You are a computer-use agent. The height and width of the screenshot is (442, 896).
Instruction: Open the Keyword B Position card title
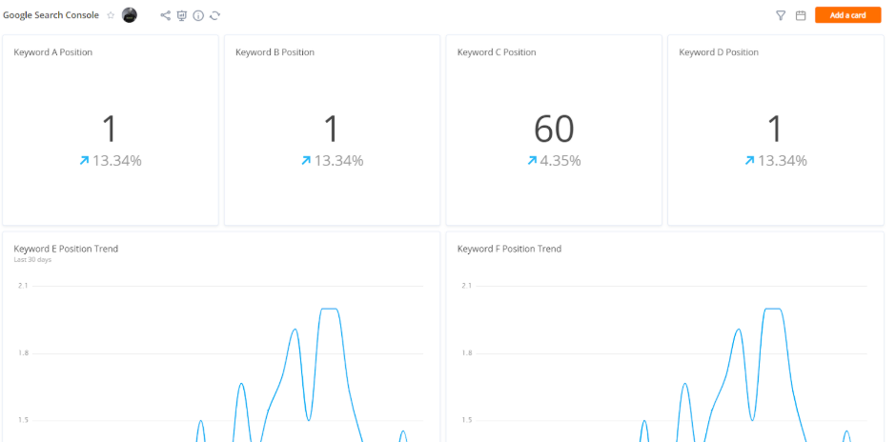coord(275,52)
